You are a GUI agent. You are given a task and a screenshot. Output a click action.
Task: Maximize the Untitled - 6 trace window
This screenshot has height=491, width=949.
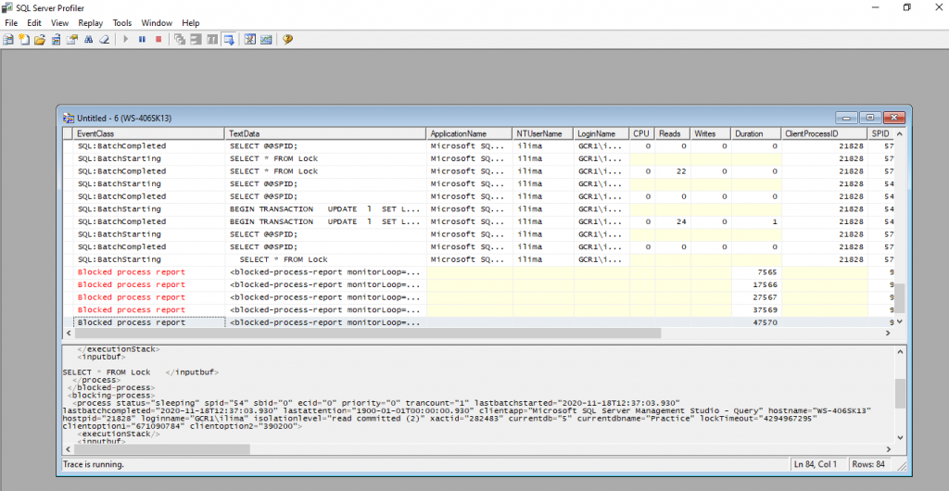pos(869,118)
